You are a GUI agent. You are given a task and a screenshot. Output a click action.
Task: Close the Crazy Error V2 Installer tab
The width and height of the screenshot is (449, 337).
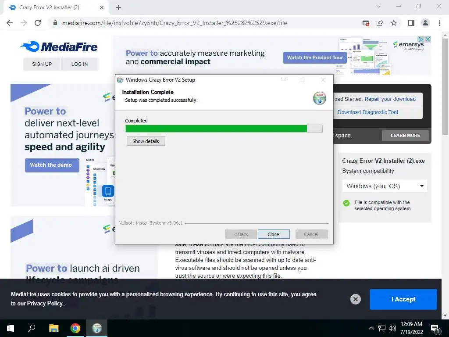click(x=102, y=7)
